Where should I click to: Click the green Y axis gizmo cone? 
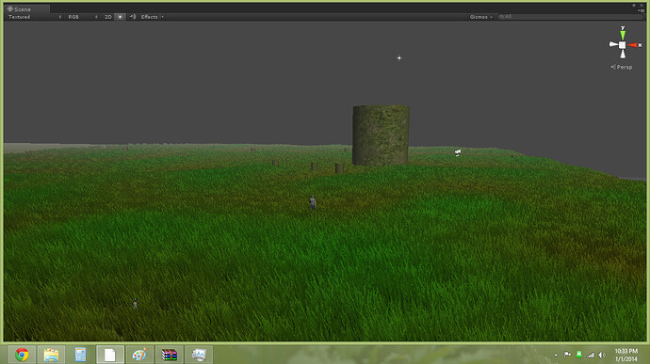click(623, 34)
